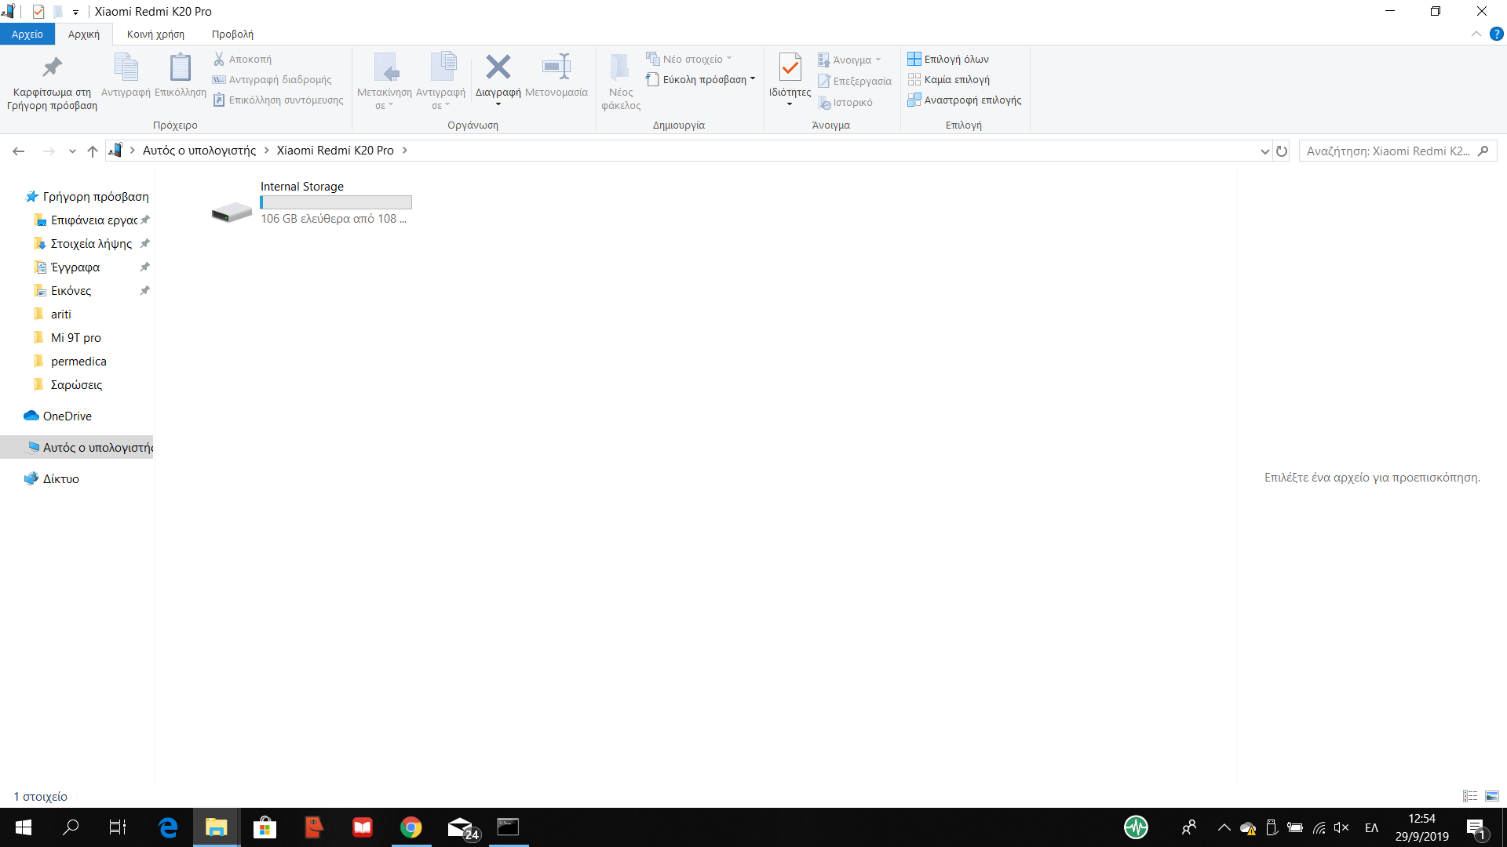
Task: Open the address bar history dropdown
Action: [x=1264, y=151]
